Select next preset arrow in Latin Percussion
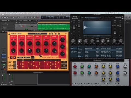The height and width of the screenshot is (98, 131). 48,34
